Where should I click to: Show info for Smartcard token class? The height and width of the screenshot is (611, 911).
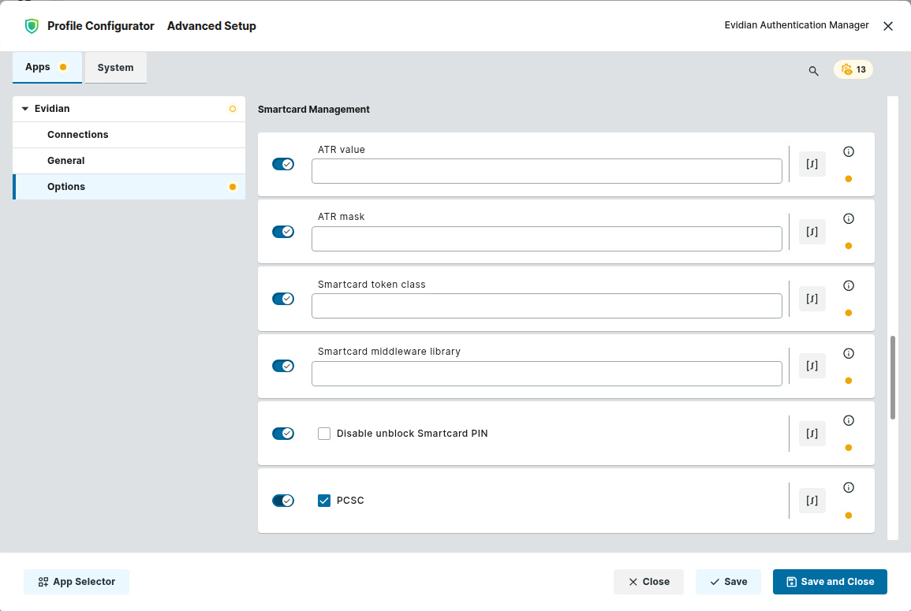pyautogui.click(x=848, y=285)
